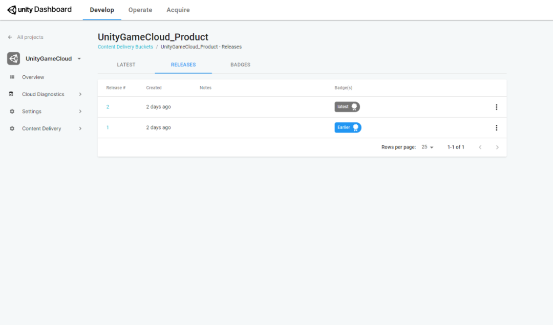The width and height of the screenshot is (553, 325).
Task: Open the UnityGameCloud project switcher dropdown
Action: click(x=79, y=58)
